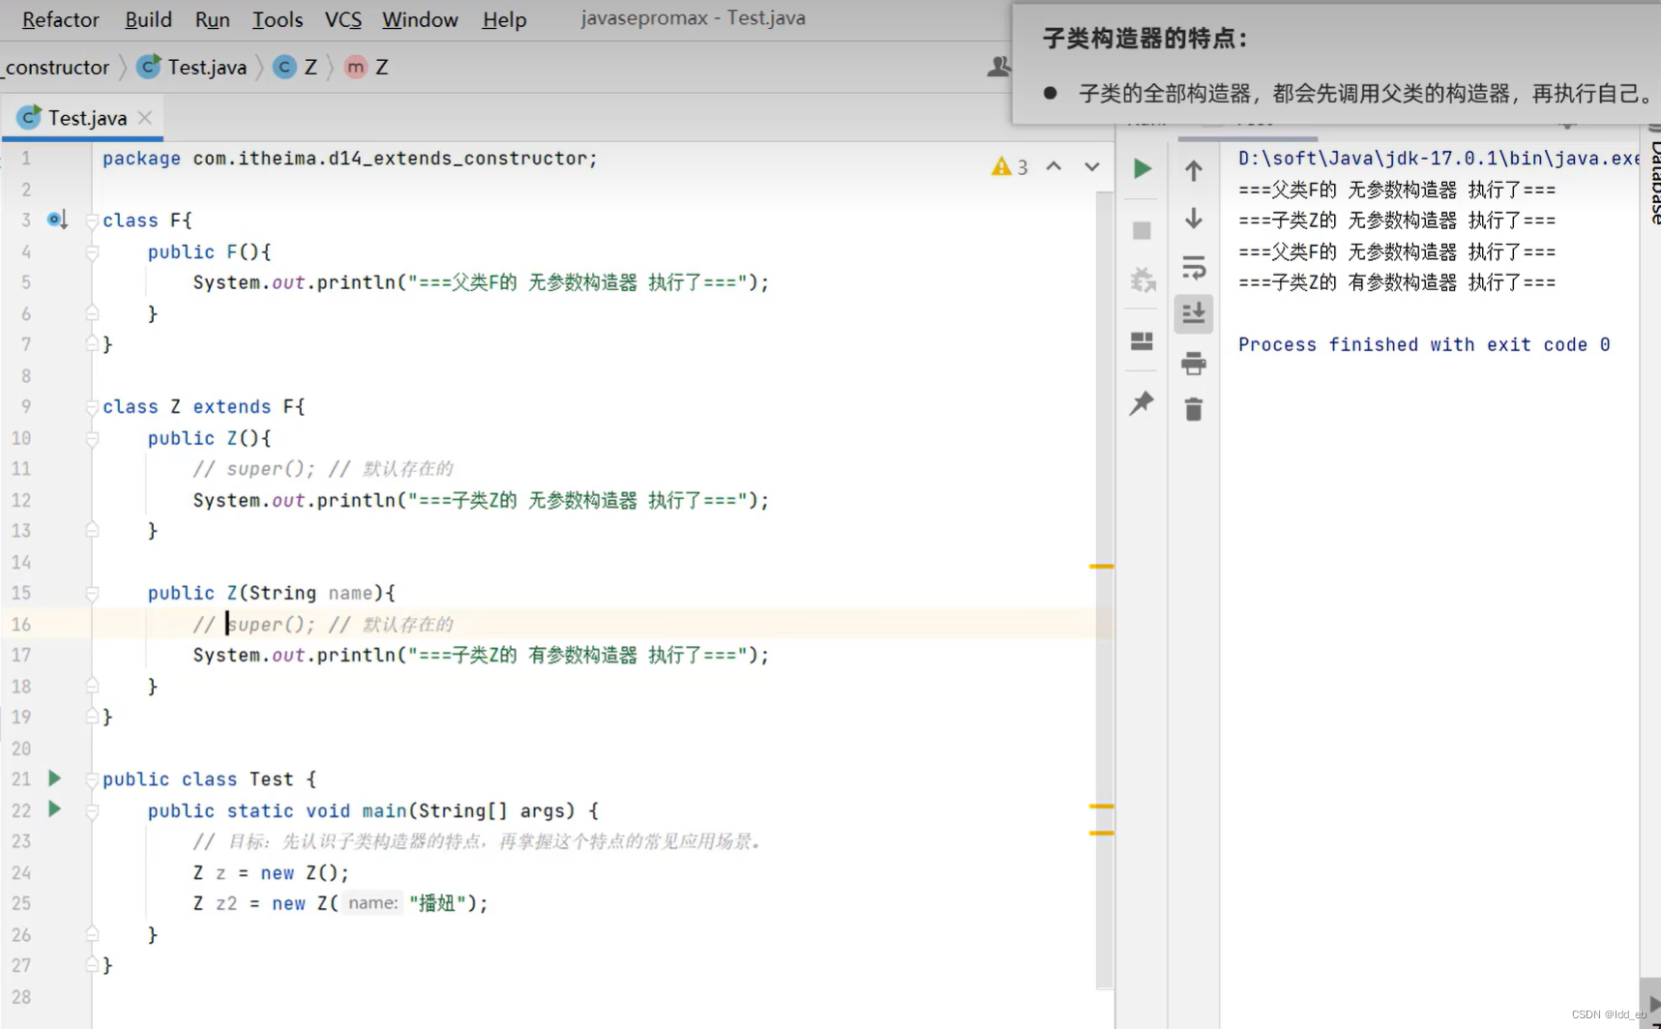1661x1029 pixels.
Task: Click the name: parameter hint on line 25
Action: [x=373, y=903]
